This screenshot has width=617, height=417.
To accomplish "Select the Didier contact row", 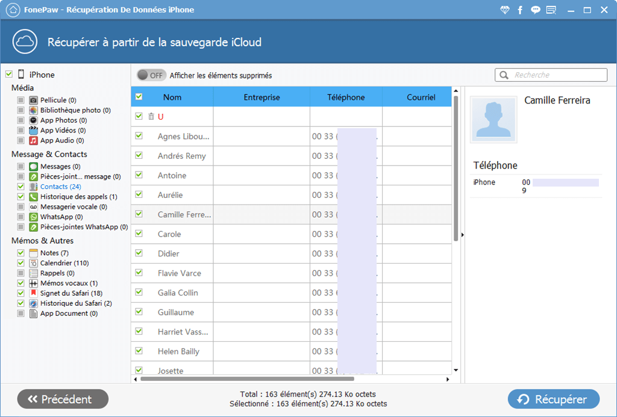I will point(291,253).
